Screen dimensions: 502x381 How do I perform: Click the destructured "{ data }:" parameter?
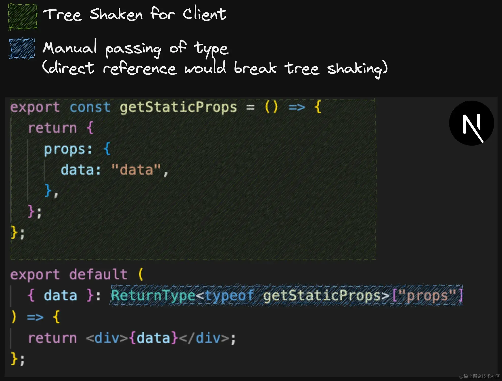tap(64, 296)
